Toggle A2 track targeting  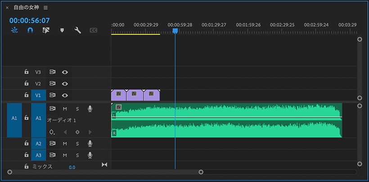(39, 144)
